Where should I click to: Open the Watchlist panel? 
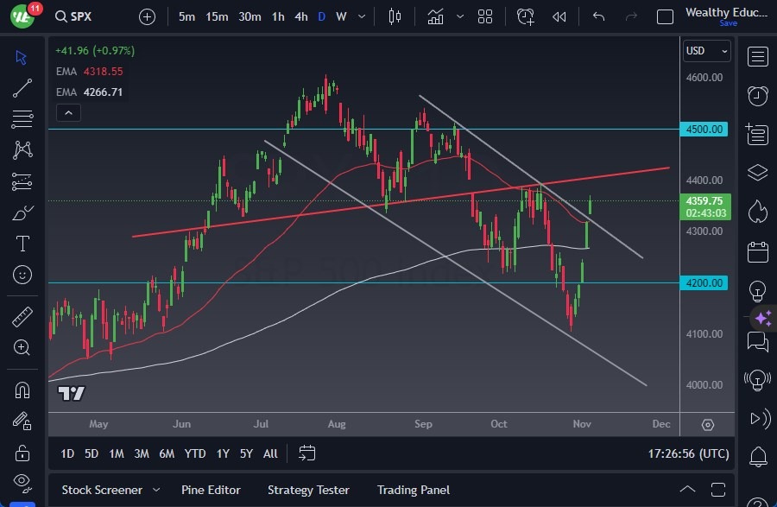point(757,56)
